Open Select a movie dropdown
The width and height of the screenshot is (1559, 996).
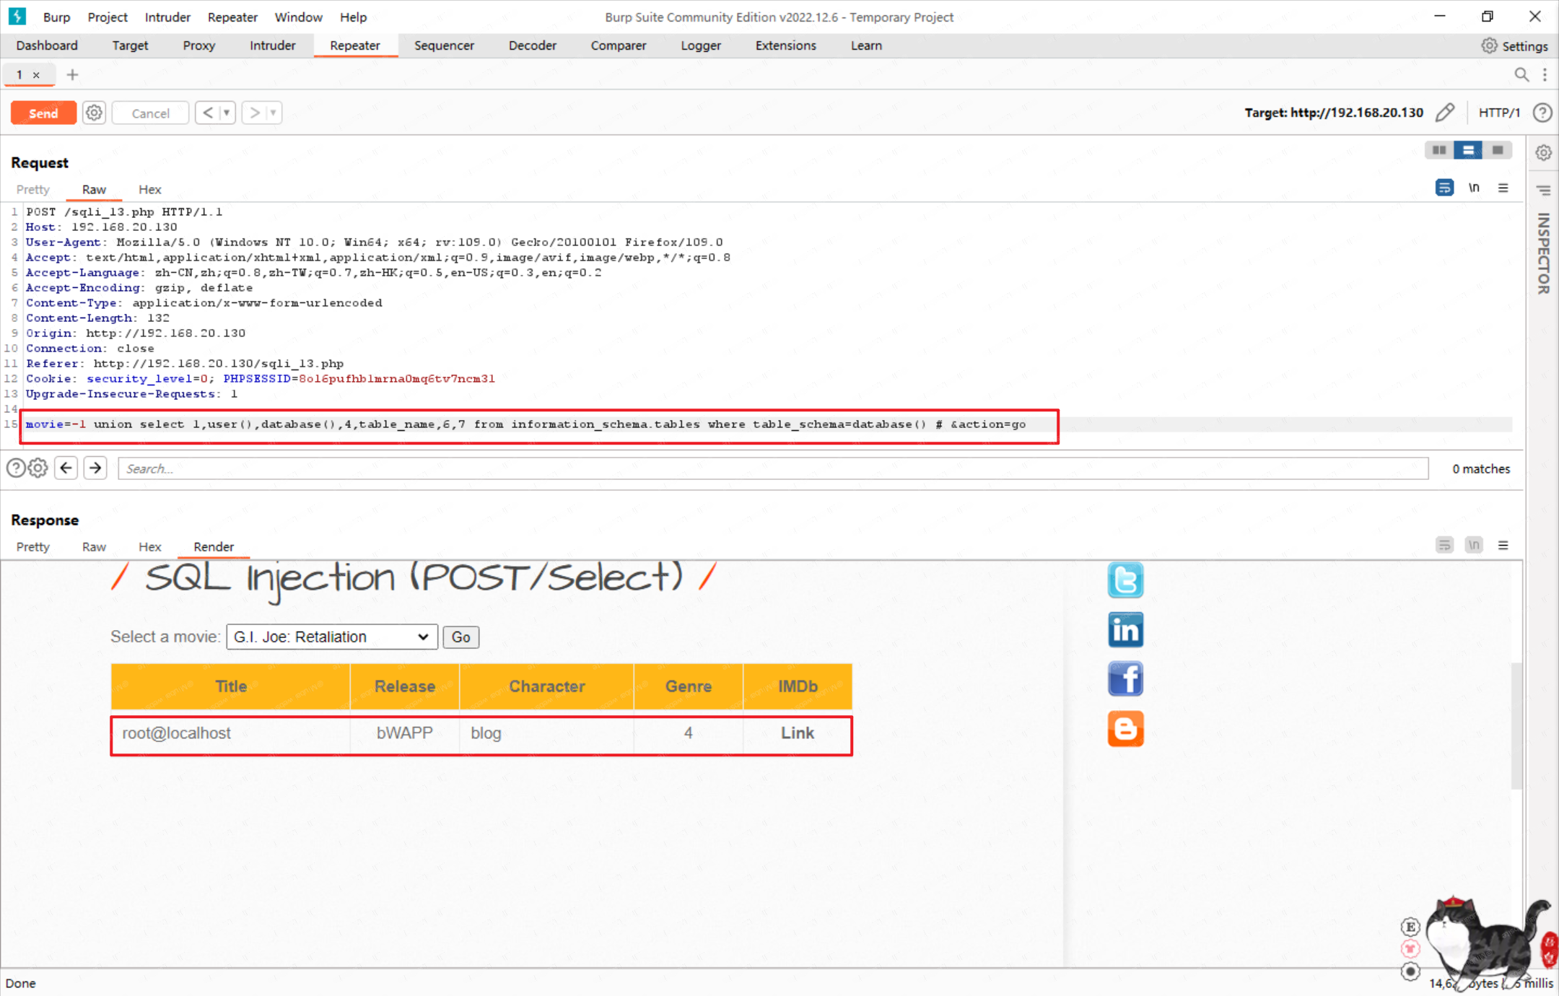[x=332, y=637]
